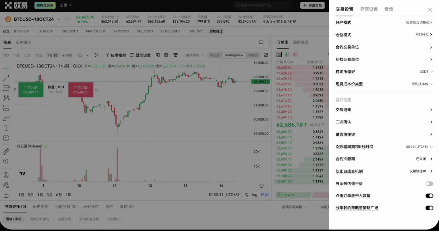This screenshot has height=231, width=439.
Task: Toggle percent scale on the chart
Action: pos(247,195)
